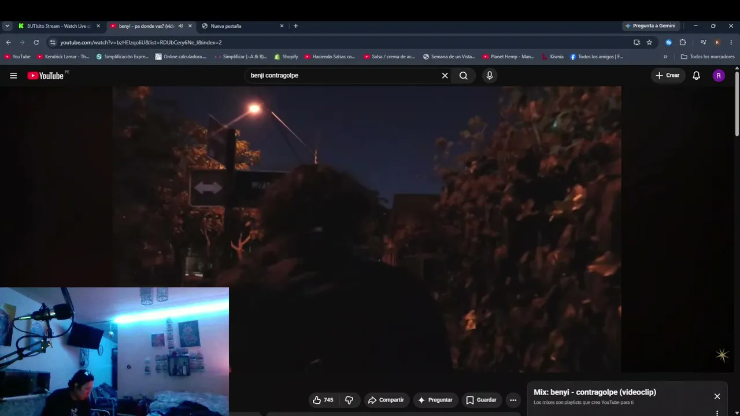Open the YouTube account avatar menu
Screen dimensions: 740x416
pyautogui.click(x=719, y=76)
